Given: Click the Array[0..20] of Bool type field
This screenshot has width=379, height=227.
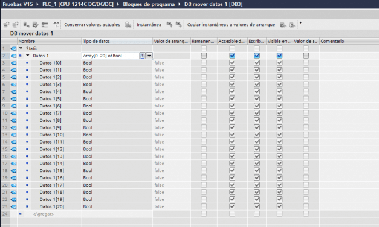Looking at the screenshot, I should coord(111,56).
